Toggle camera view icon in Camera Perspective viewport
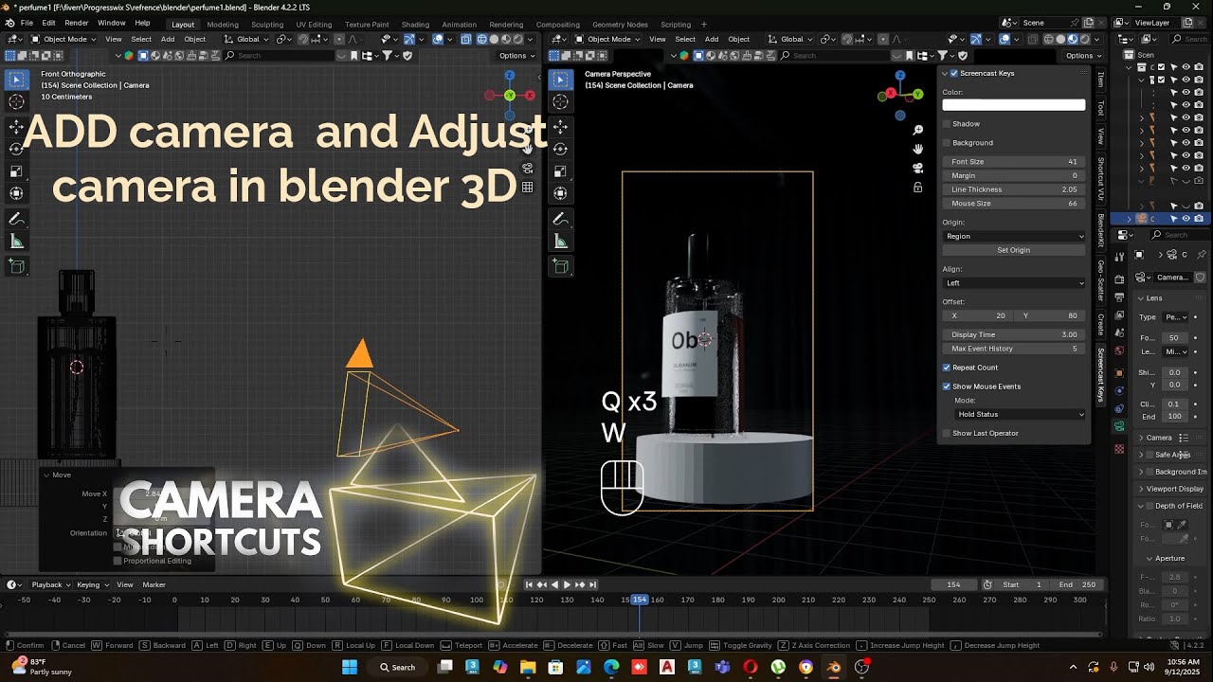This screenshot has height=682, width=1213. click(x=917, y=168)
